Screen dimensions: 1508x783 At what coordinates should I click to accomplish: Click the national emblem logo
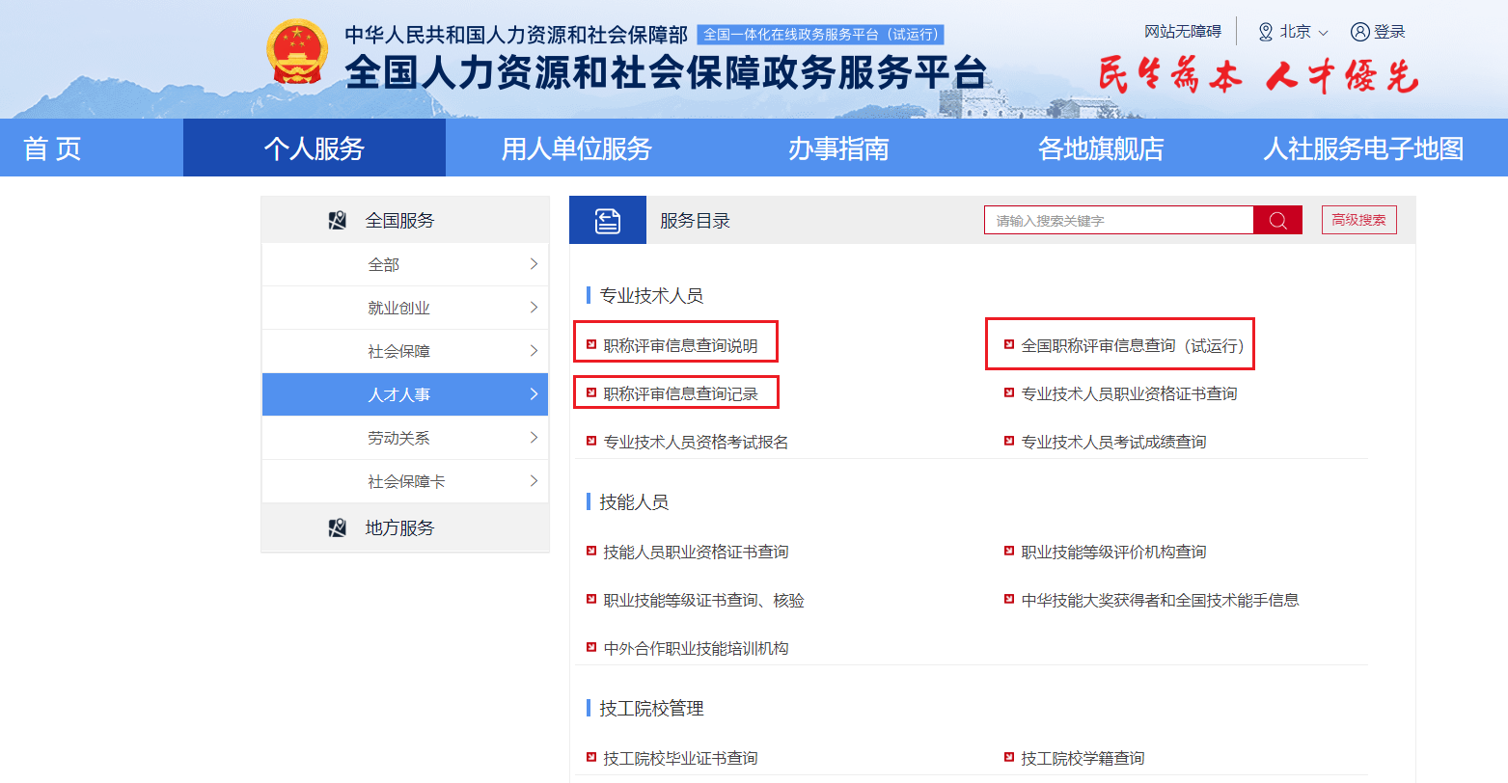297,53
